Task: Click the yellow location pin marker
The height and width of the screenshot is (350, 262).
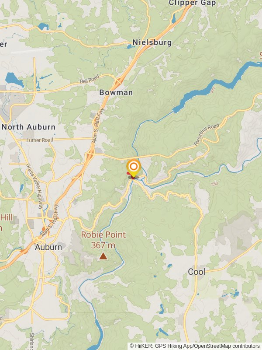Action: (x=134, y=168)
